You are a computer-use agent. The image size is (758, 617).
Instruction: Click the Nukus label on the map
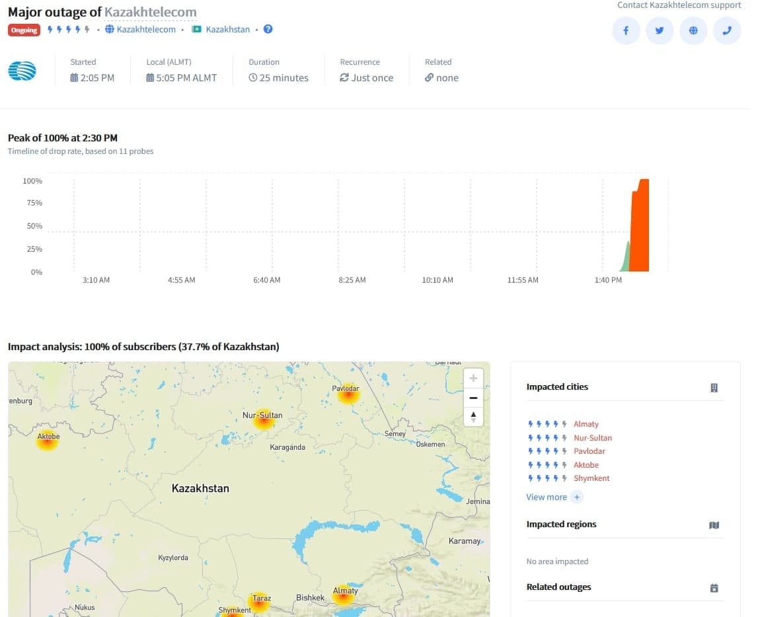(85, 607)
